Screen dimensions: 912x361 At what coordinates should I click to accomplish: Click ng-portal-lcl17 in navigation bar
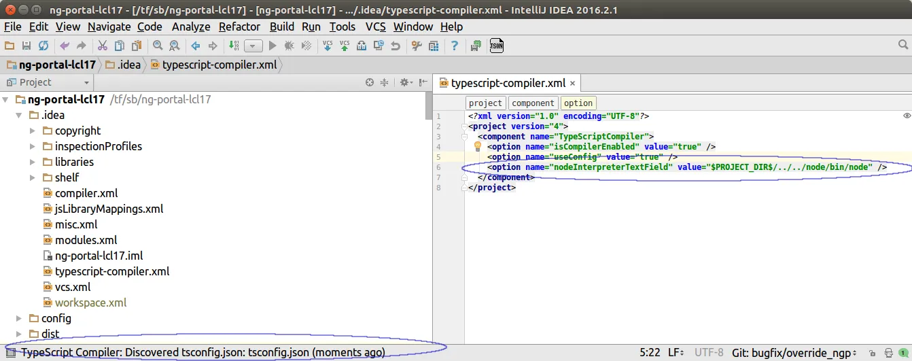click(51, 65)
